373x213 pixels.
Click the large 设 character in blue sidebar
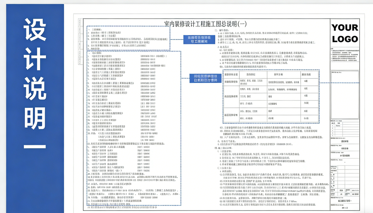35,29
